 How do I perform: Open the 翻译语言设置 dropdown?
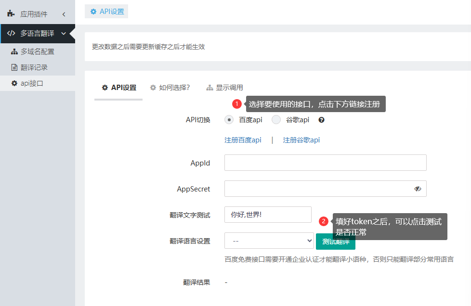tap(269, 241)
